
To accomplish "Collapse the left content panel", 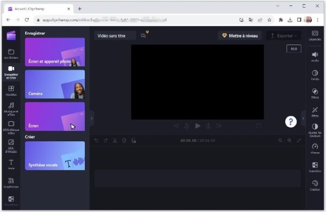I will [x=92, y=119].
